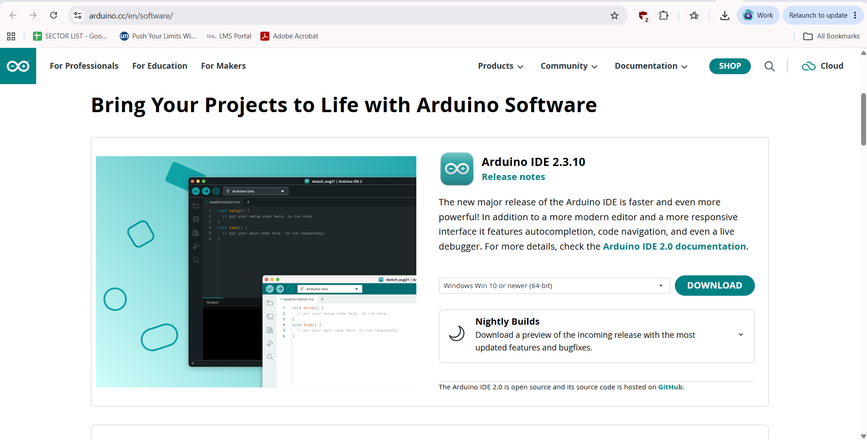
Task: Open the SECTOR LIST bookmark
Action: [70, 36]
